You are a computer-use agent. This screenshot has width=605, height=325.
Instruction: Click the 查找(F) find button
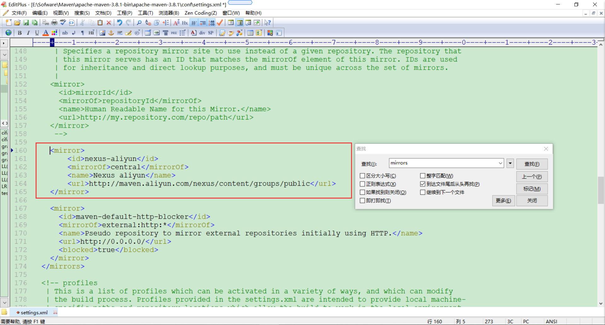click(532, 164)
